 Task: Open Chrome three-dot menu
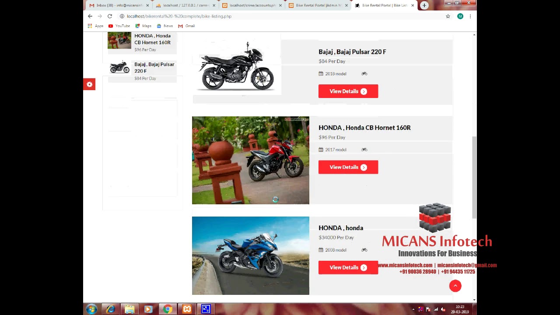pos(470,16)
